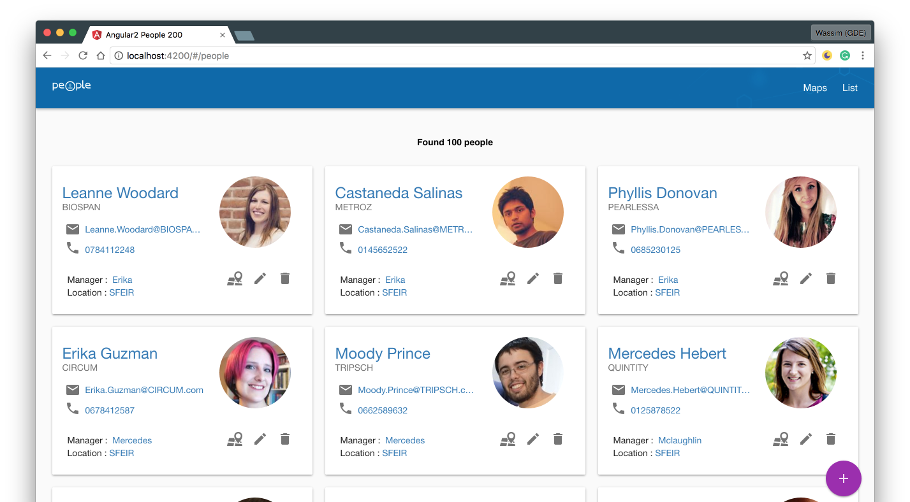Call Castaneda Salinas phone number 0145652522
The height and width of the screenshot is (502, 910).
pos(383,250)
